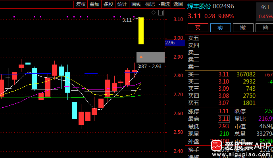Click 返回 to go back
Image resolution: width=273 pixels, height=158 pixels.
[178, 4]
